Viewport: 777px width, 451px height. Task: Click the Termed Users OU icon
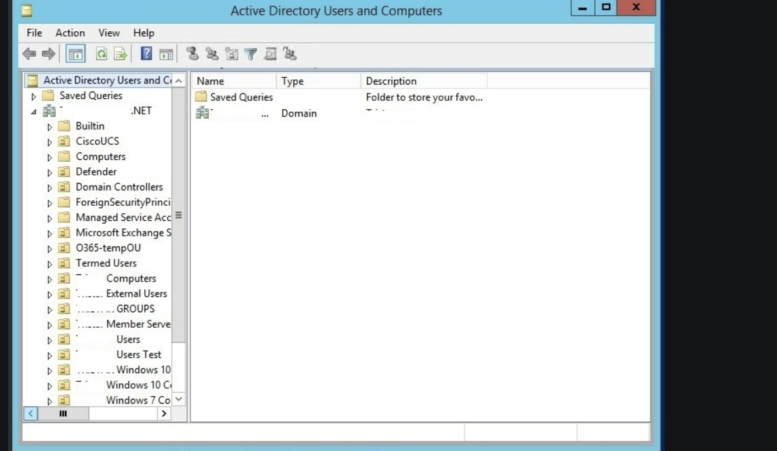(64, 263)
